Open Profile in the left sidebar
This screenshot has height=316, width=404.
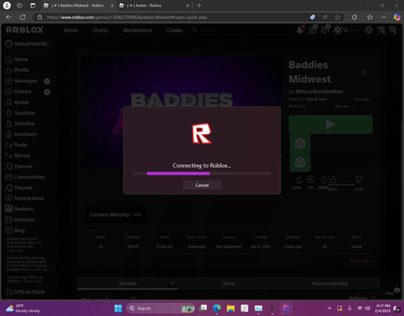tap(18, 70)
